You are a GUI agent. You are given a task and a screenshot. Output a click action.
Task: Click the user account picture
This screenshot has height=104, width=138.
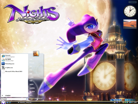36,53
